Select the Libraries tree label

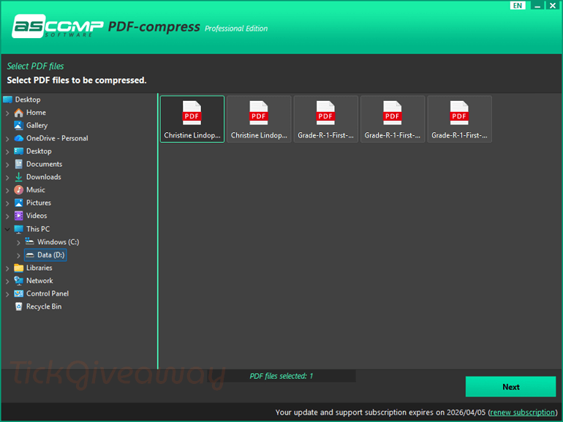(x=39, y=268)
